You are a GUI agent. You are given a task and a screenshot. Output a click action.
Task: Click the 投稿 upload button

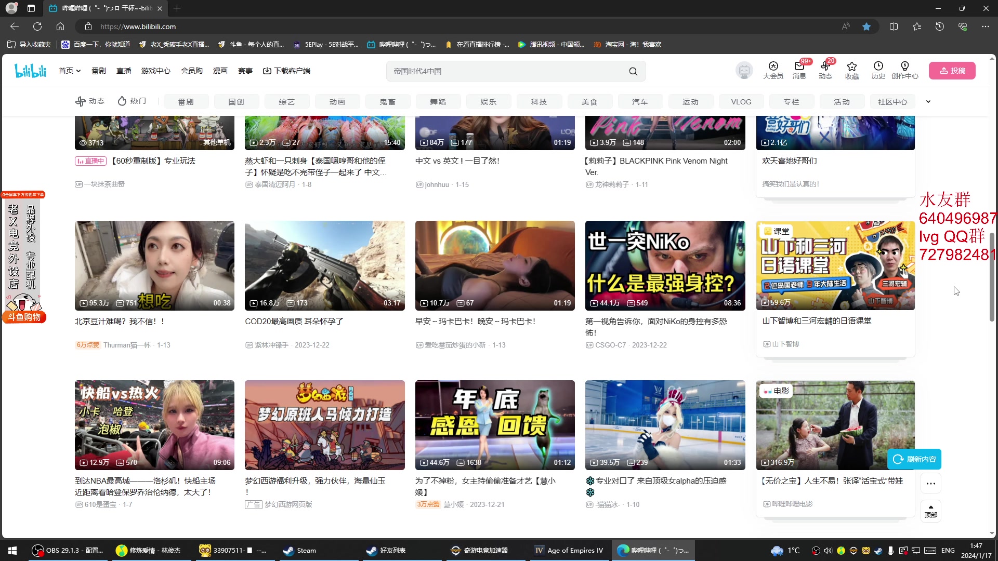tap(952, 70)
